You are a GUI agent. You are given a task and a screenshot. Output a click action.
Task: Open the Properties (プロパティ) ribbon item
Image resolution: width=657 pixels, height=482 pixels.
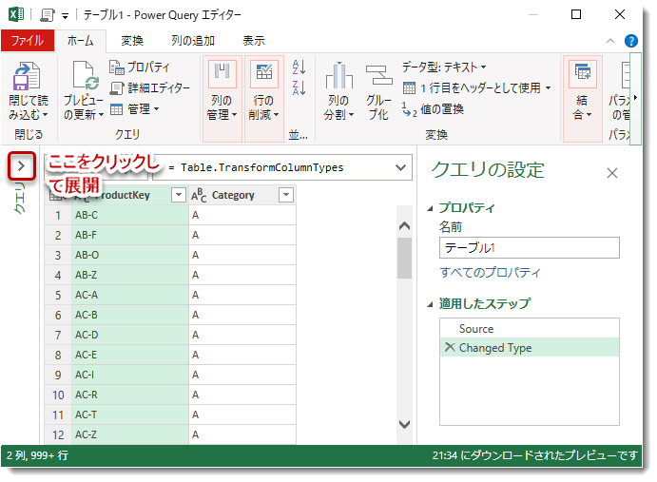click(139, 67)
